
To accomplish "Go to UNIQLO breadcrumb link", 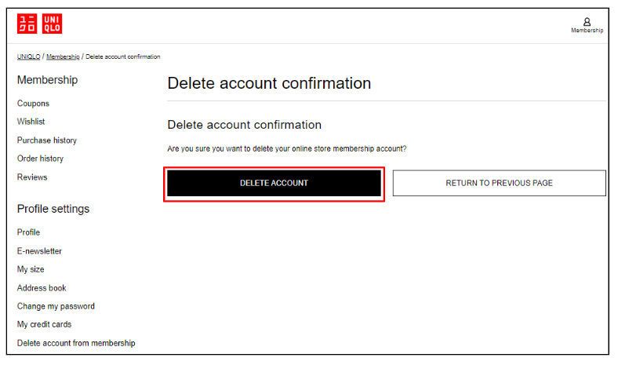I will point(28,57).
